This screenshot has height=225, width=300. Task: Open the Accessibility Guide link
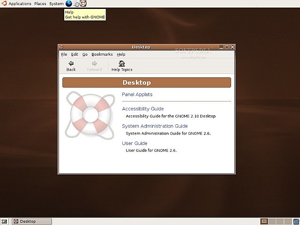pyautogui.click(x=142, y=109)
